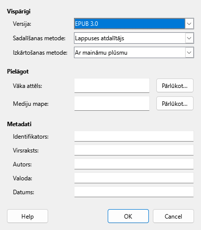Expand the Sadalīšanas metode combo box
The height and width of the screenshot is (230, 201).
pos(134,38)
